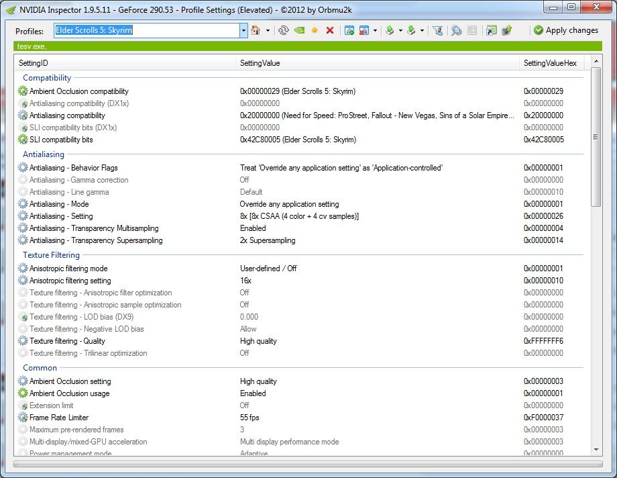Screen dimensions: 617x478
Task: Scan for modified profiles magnifier icon
Action: coord(457,30)
